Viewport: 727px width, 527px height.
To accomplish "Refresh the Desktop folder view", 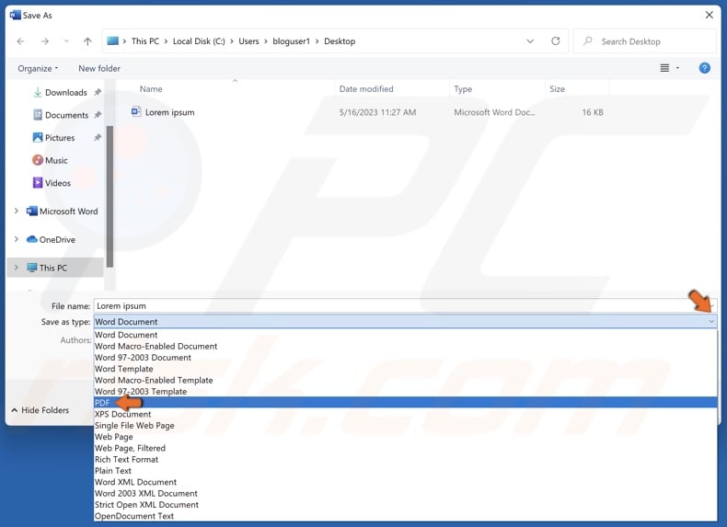I will click(x=556, y=41).
